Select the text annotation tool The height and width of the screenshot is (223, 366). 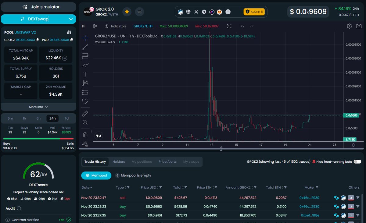pos(85,74)
